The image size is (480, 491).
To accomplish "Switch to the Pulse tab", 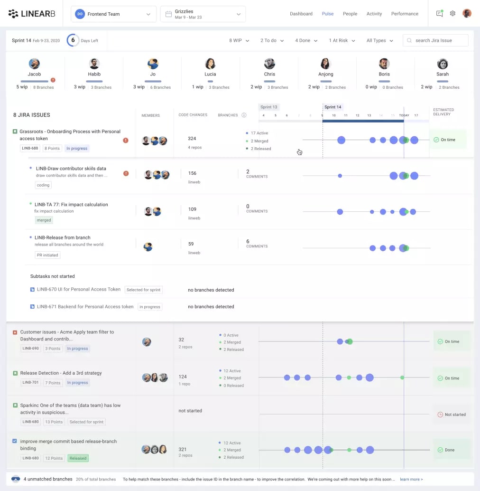I will [x=328, y=14].
